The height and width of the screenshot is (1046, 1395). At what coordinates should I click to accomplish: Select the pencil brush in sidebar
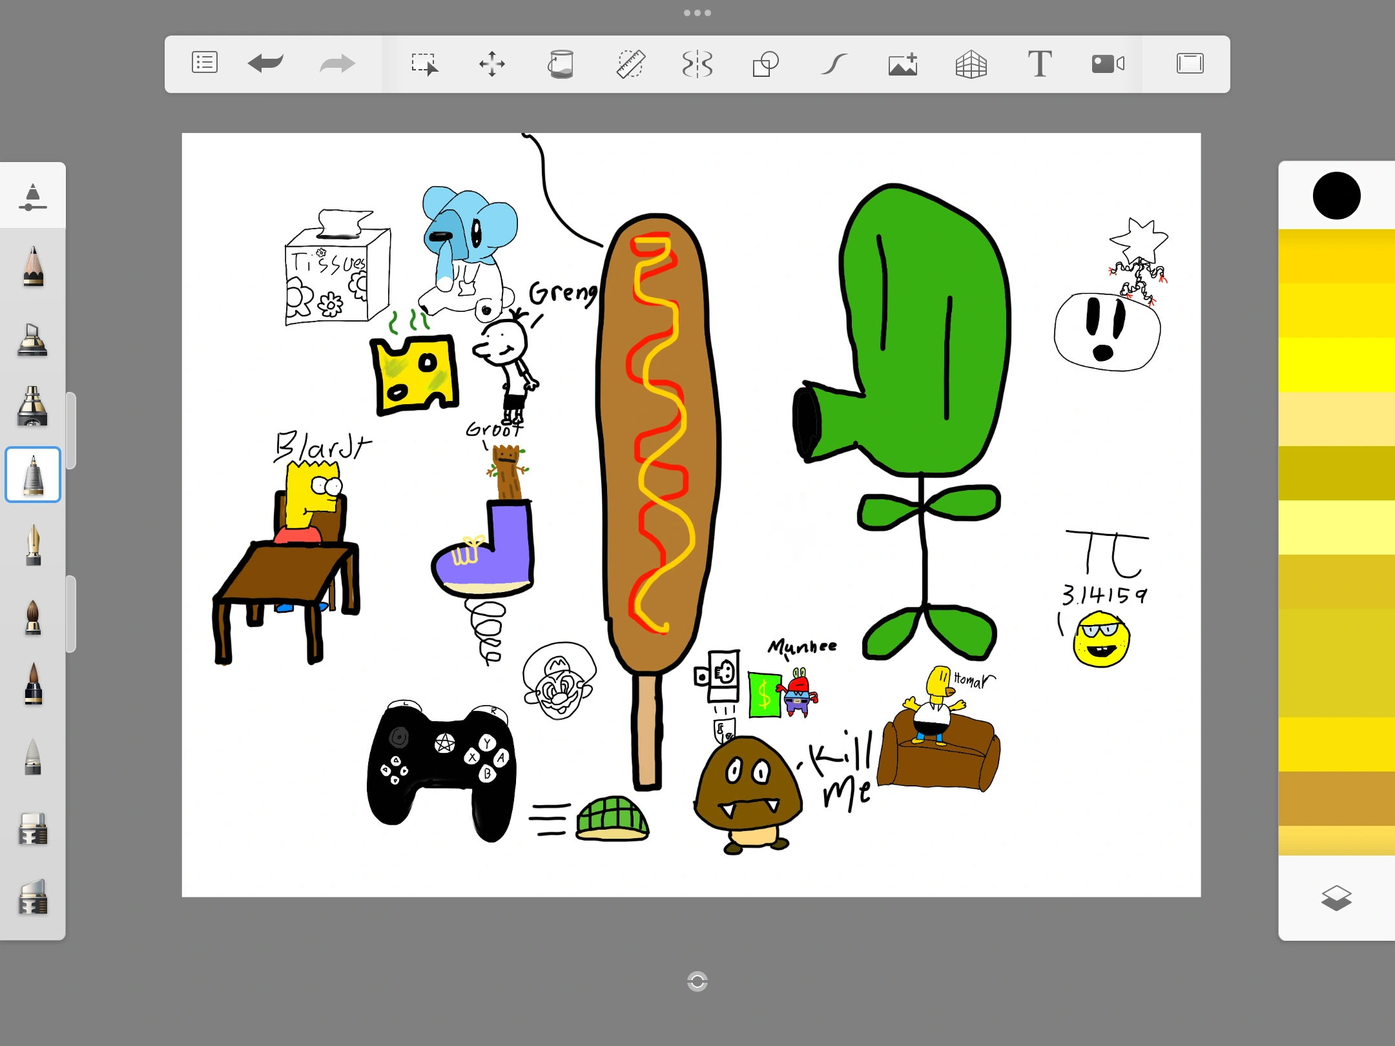[x=33, y=266]
